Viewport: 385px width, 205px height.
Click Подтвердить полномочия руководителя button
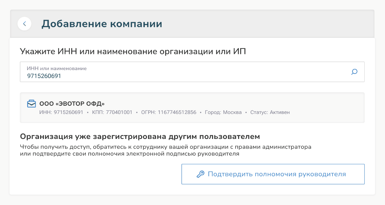tap(273, 174)
